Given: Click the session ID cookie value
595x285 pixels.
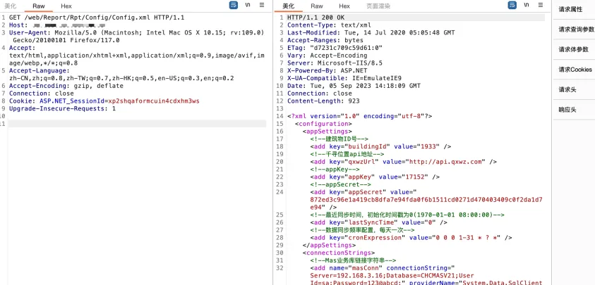Looking at the screenshot, I should (x=154, y=101).
